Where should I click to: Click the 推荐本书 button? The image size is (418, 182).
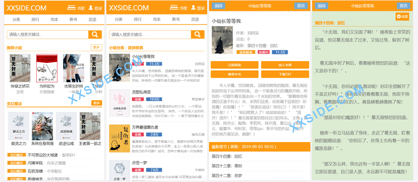[x=234, y=74]
